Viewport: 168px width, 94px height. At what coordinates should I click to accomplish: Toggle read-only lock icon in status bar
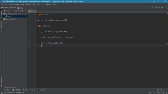pos(164,93)
